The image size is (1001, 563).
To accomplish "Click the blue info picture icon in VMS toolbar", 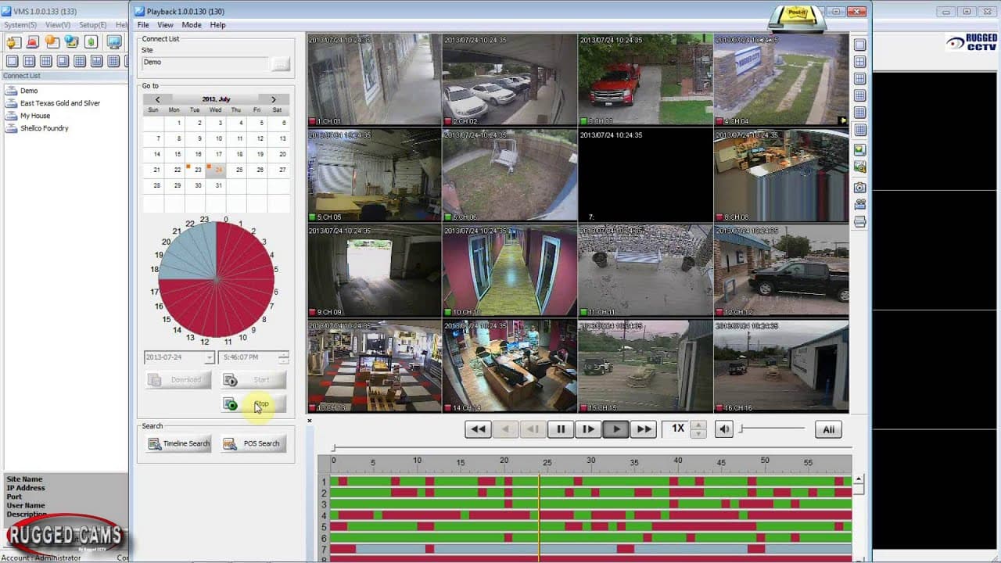I will point(71,41).
